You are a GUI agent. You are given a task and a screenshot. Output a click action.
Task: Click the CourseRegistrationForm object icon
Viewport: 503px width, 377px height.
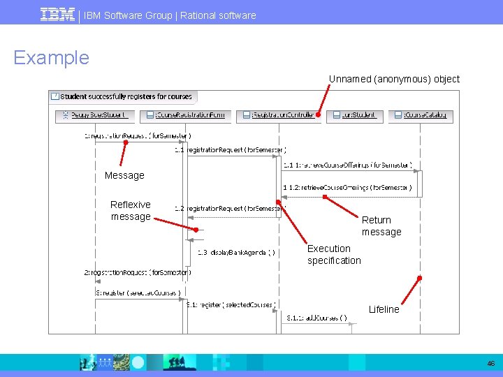(150, 115)
